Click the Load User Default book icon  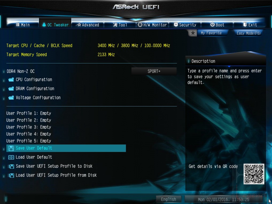click(11, 157)
